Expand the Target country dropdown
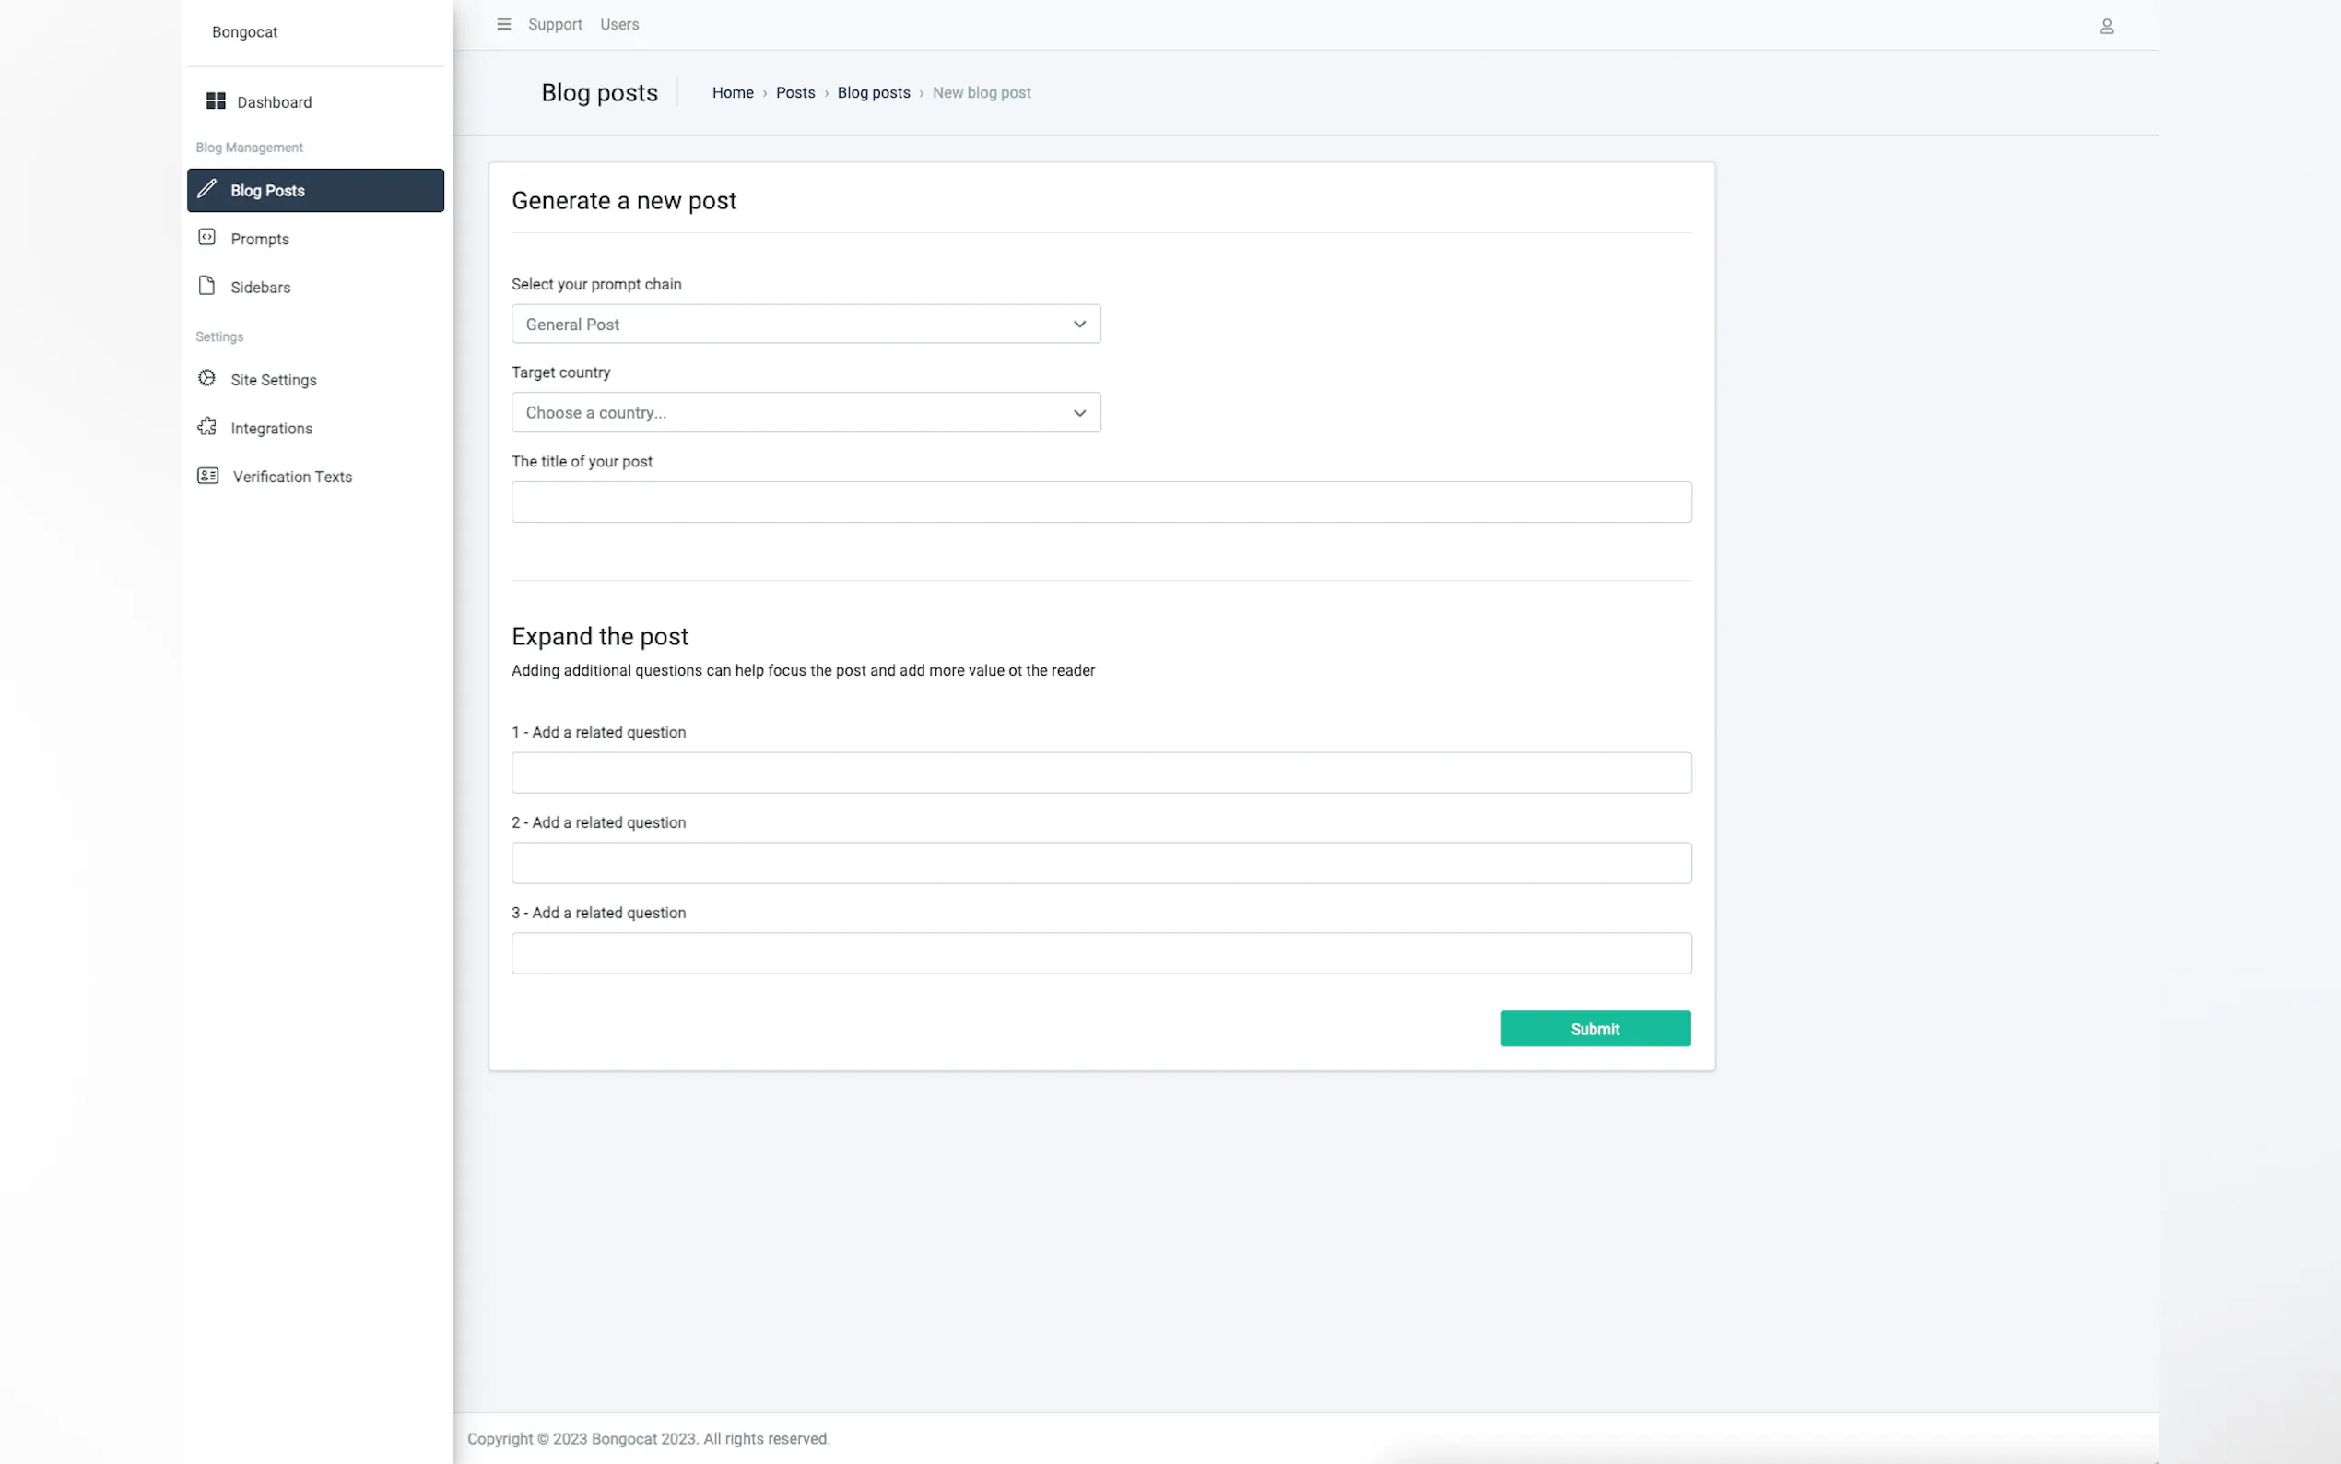Image resolution: width=2341 pixels, height=1464 pixels. [x=806, y=412]
